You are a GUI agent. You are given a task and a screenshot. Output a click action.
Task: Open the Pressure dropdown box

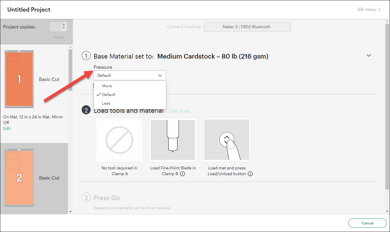coord(130,75)
